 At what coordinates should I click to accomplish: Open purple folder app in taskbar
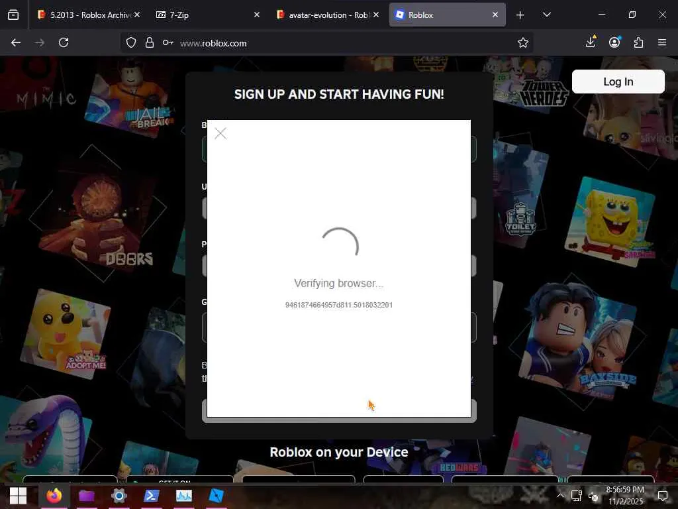pyautogui.click(x=87, y=496)
